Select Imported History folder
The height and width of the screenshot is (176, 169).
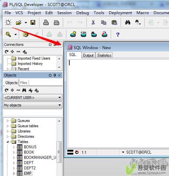[30, 64]
